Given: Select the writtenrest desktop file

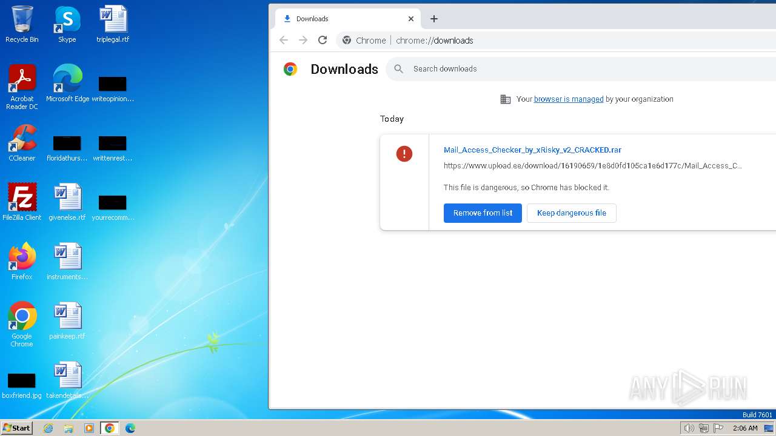Looking at the screenshot, I should [x=113, y=148].
